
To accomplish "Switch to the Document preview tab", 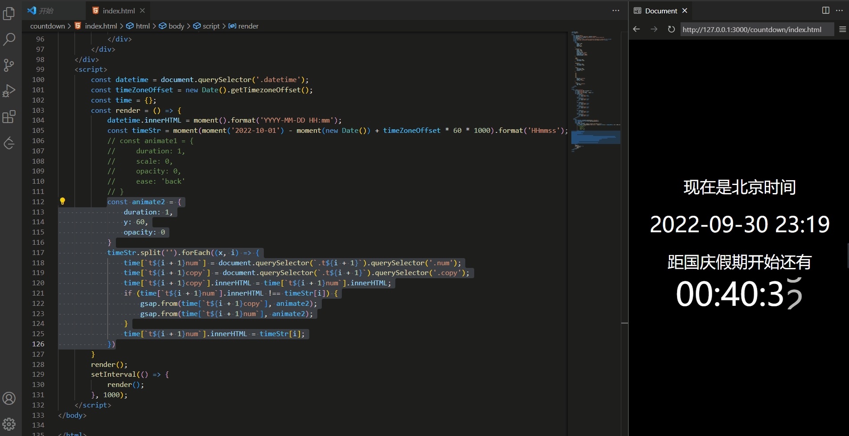I will [660, 11].
